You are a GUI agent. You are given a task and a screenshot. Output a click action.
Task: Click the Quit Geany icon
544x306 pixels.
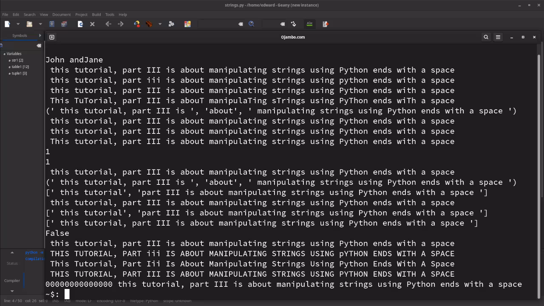[x=326, y=24]
